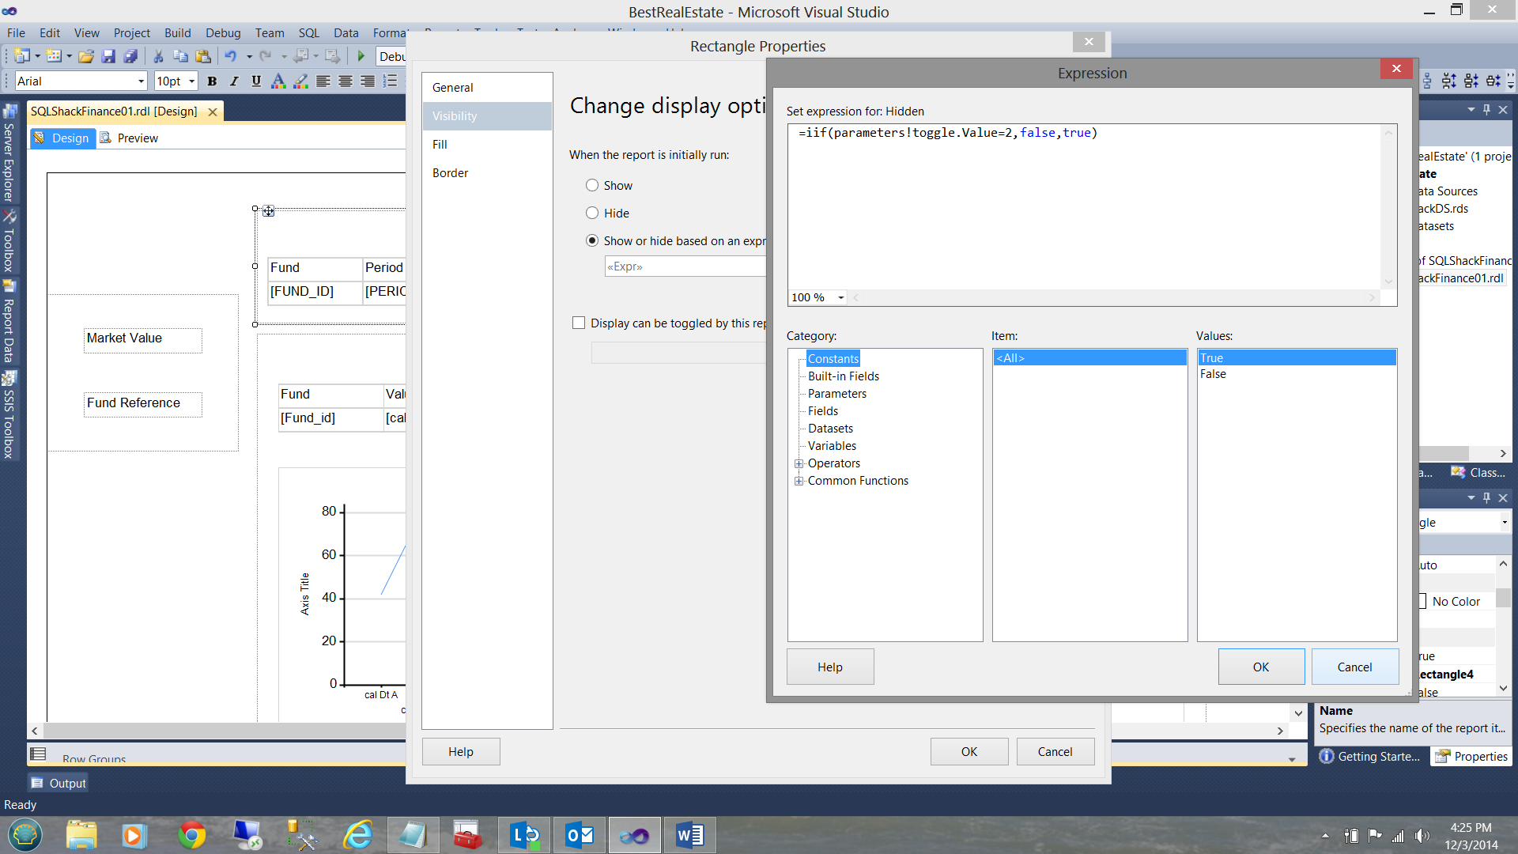Click the Save All toolbar icon
This screenshot has height=854, width=1518.
point(130,56)
